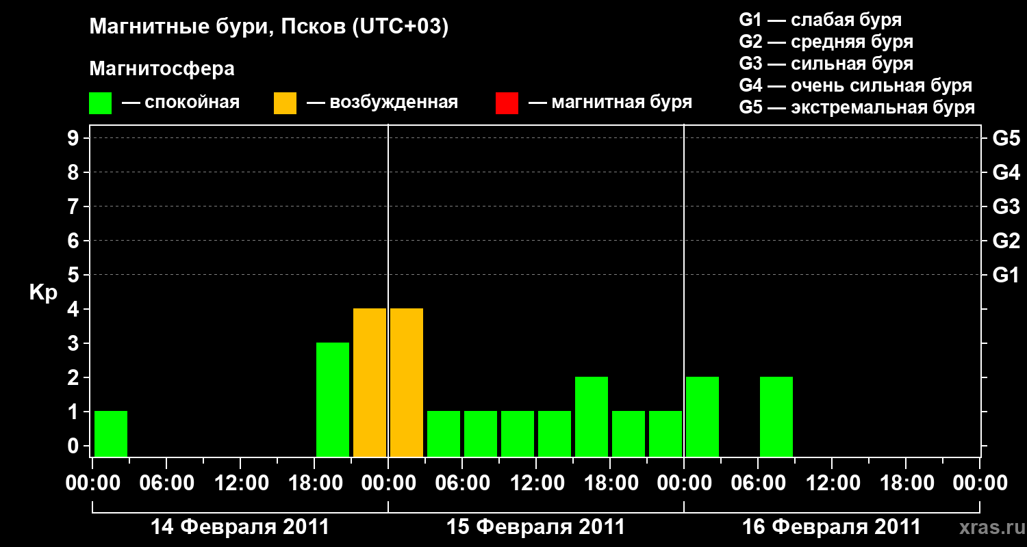Click the '— возбужденная' legend label
Screen dimensions: 1027x547
coord(382,103)
